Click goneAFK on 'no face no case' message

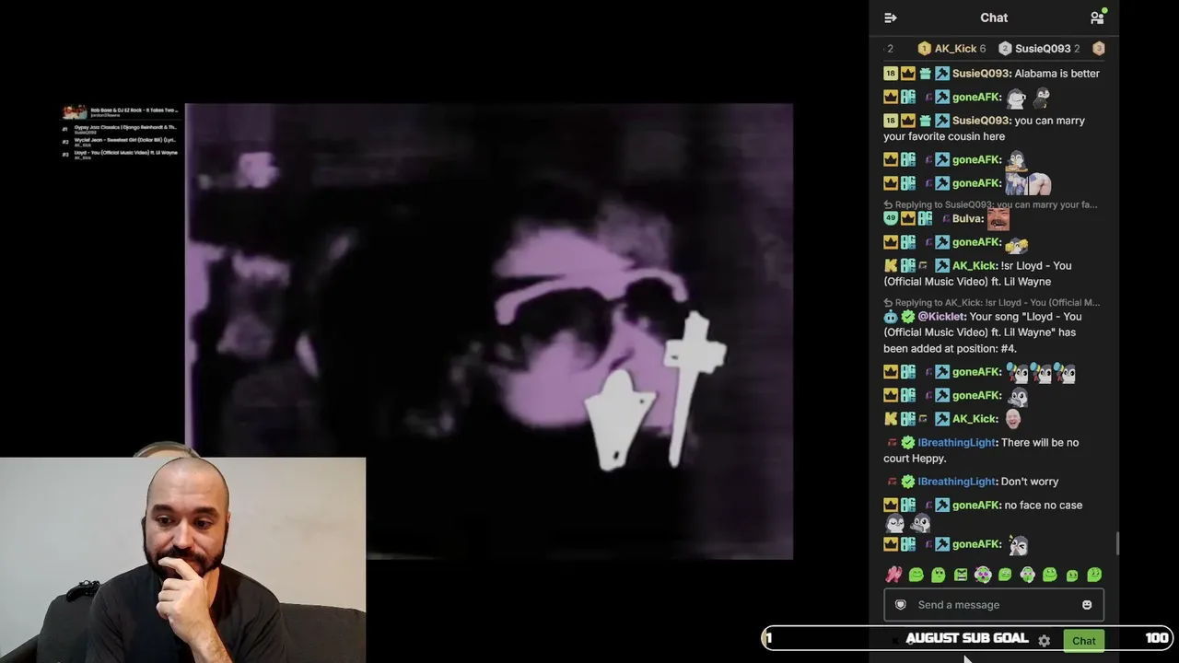975,506
